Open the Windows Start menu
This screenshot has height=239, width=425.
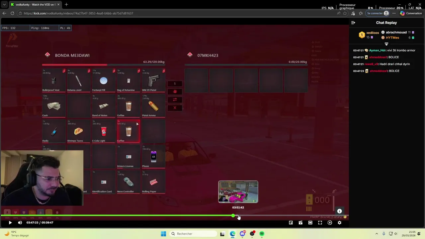pos(163,234)
